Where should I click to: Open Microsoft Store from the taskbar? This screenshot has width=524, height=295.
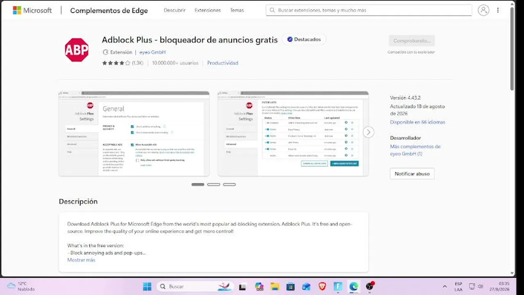click(x=291, y=286)
